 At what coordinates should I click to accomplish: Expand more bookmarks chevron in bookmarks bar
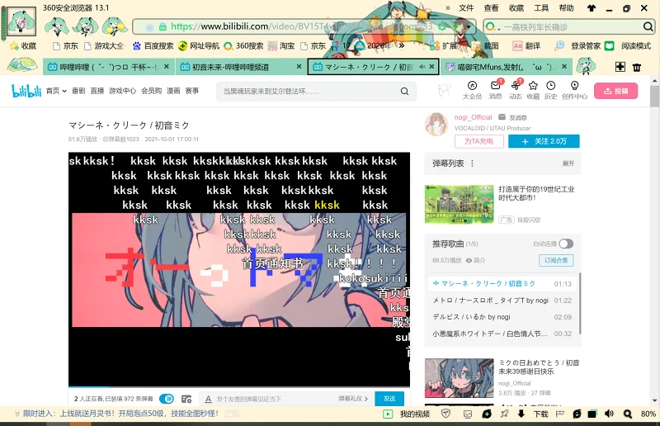402,45
